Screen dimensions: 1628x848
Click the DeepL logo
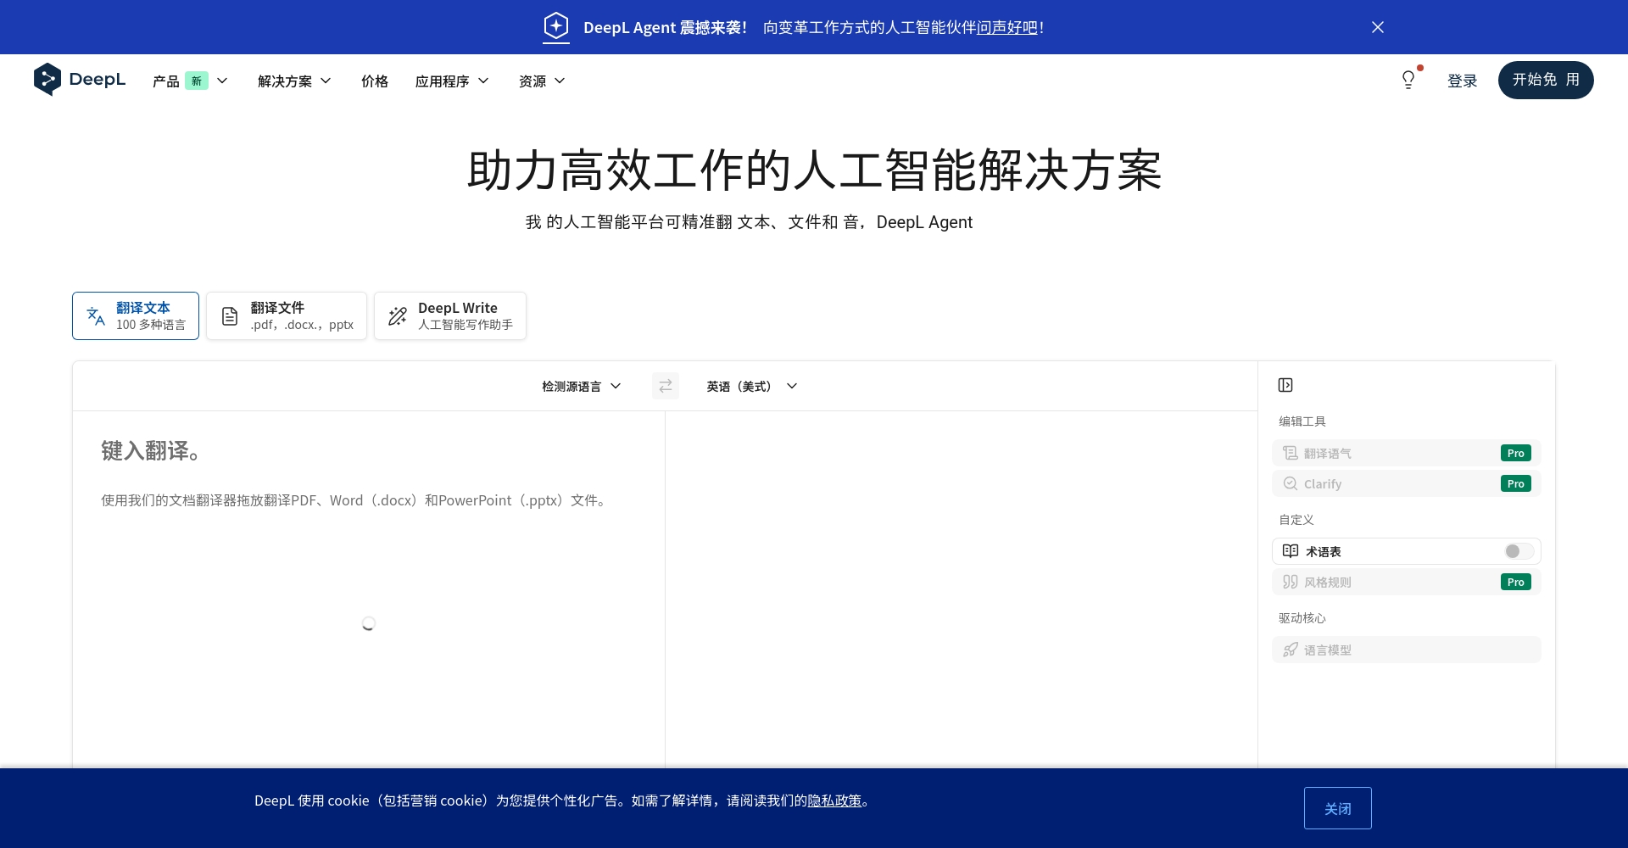point(79,80)
